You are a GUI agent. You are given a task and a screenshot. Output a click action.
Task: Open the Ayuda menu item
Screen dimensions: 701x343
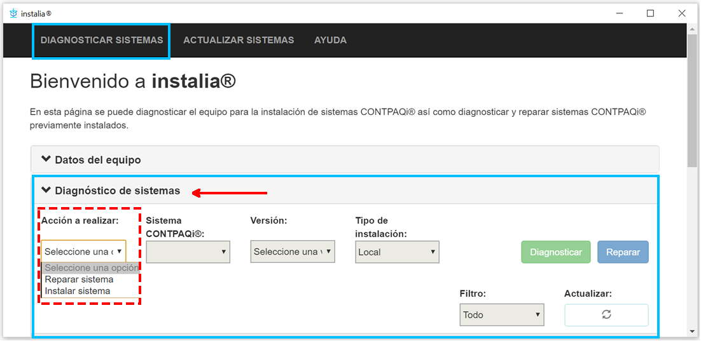330,40
